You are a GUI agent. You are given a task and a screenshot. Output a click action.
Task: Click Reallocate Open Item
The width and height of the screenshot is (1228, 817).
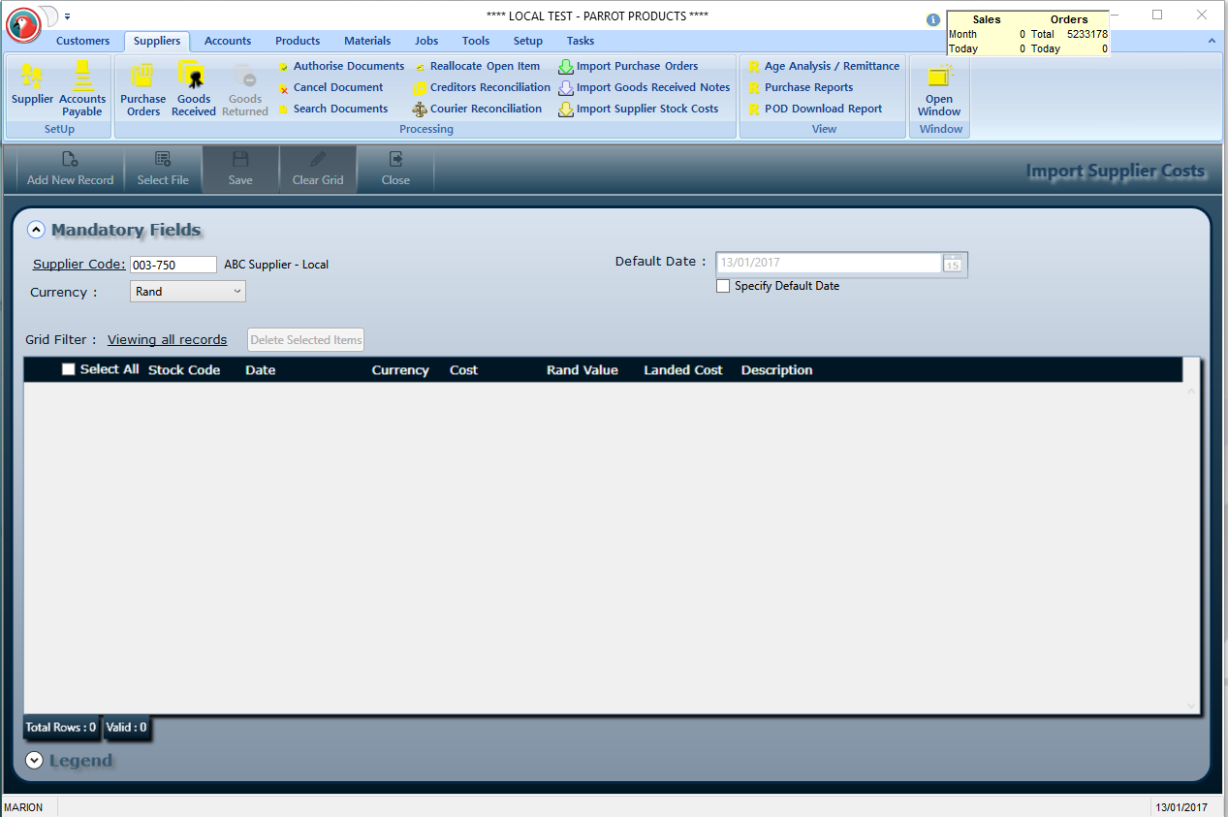pos(476,66)
